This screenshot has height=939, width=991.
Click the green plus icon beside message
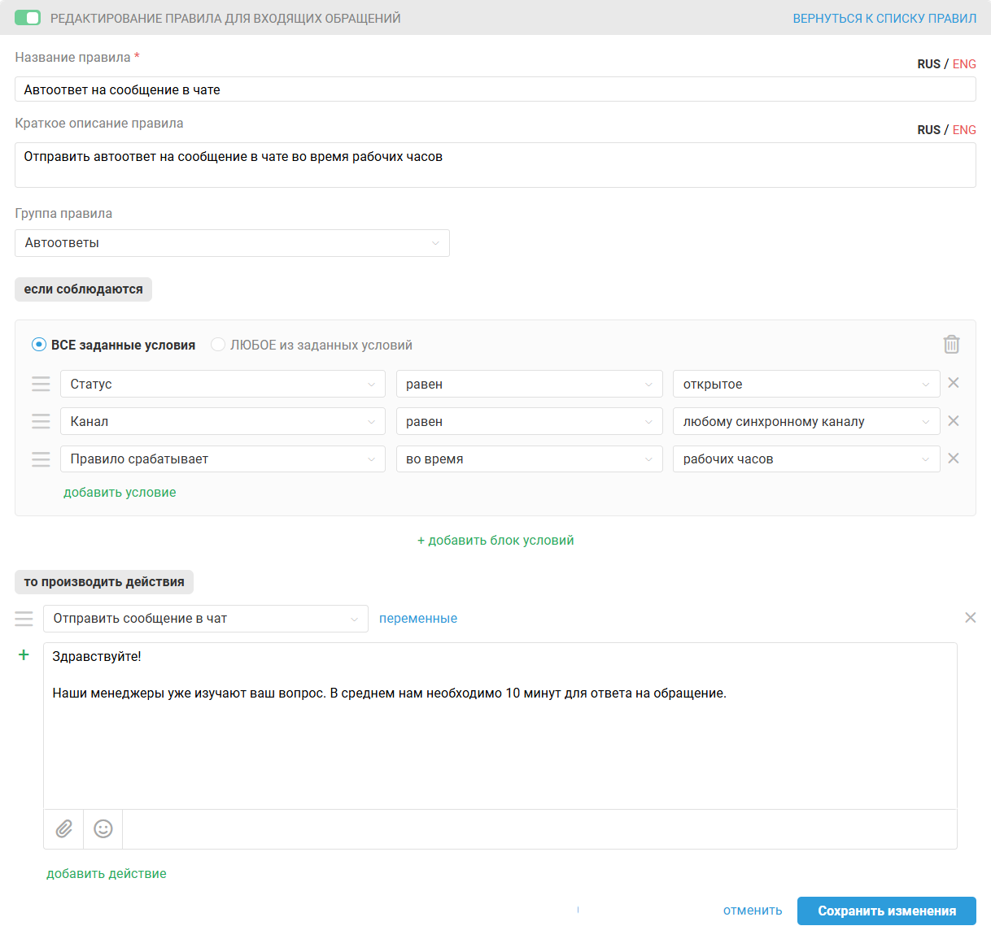coord(24,655)
